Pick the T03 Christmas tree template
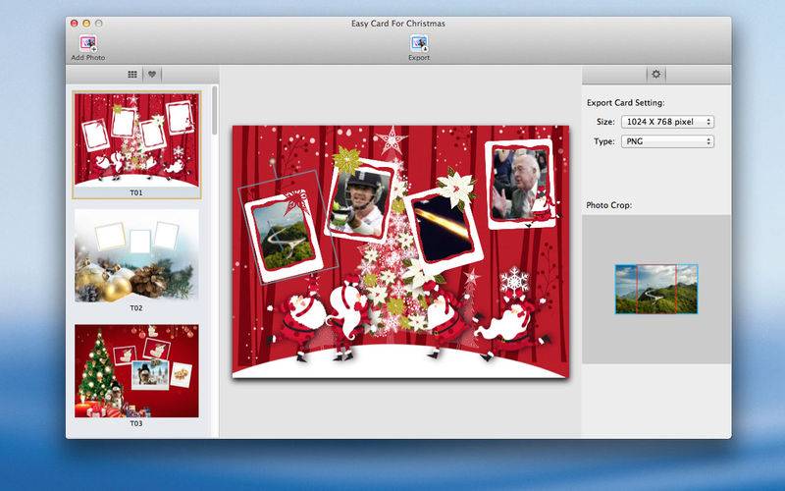785x491 pixels. 136,371
